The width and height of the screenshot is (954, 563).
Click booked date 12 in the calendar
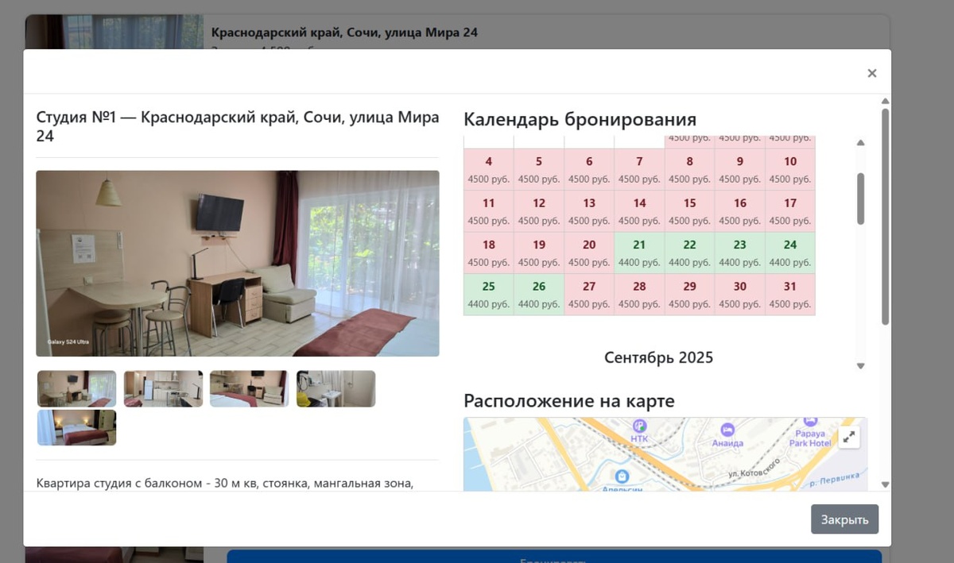pos(539,211)
